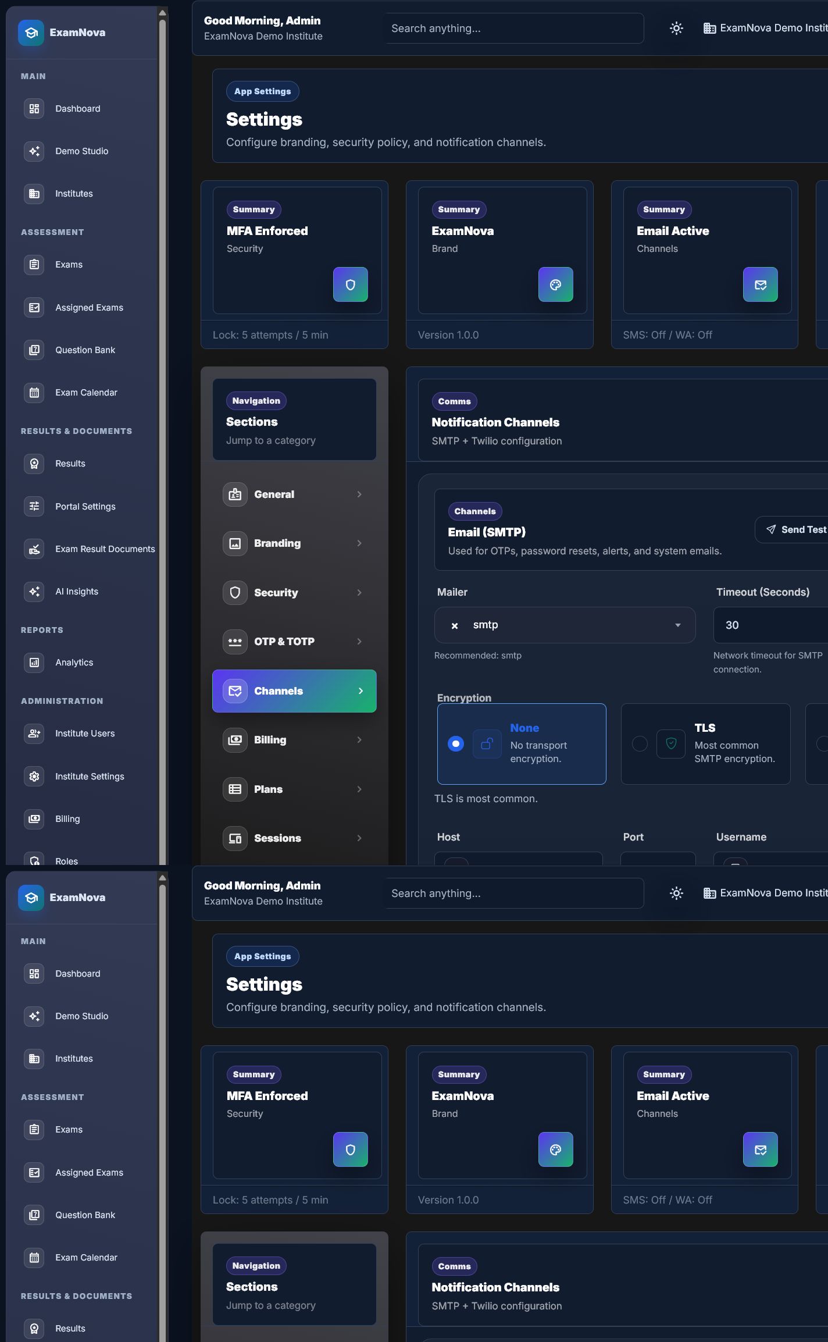Screen dimensions: 828x1342
Task: Click sidebar scroll-up arrow in upper copy
Action: [163, 12]
